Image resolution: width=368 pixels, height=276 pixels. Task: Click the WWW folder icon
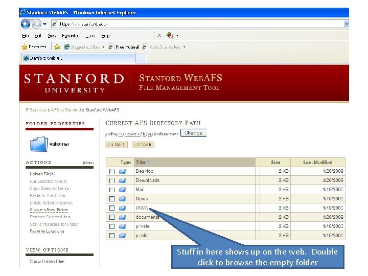click(122, 208)
